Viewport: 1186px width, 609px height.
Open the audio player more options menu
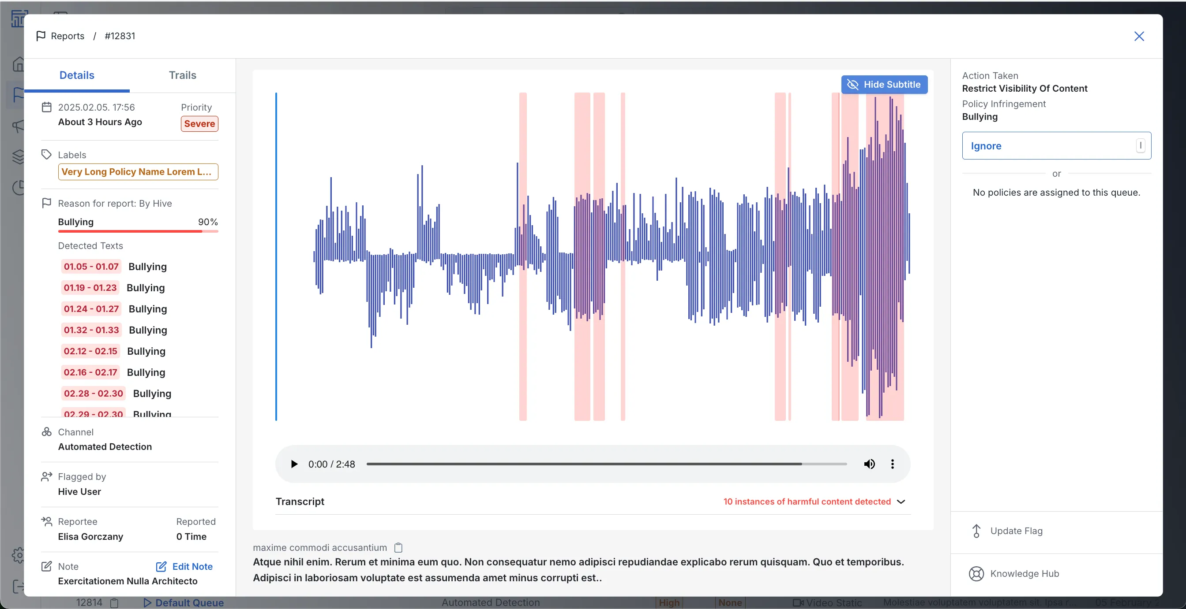892,464
